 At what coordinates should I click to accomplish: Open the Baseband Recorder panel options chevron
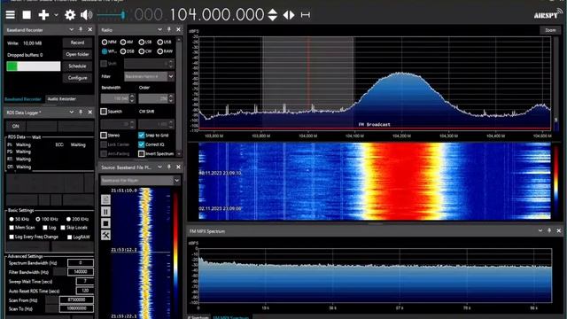point(71,29)
